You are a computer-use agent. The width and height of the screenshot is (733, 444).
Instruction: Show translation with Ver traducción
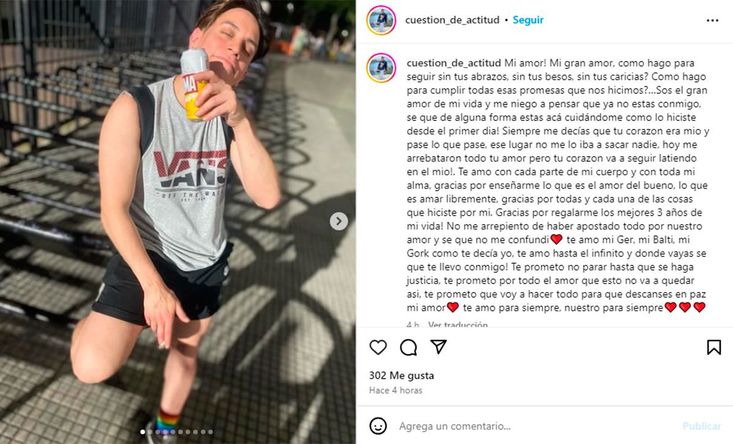pyautogui.click(x=458, y=325)
